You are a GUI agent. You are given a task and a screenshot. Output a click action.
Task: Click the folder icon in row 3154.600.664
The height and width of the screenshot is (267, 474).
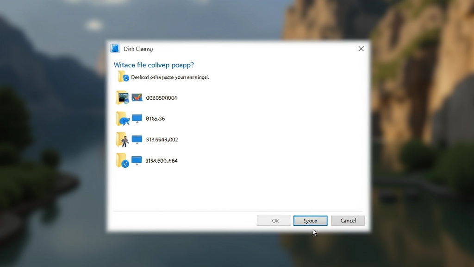pos(122,160)
